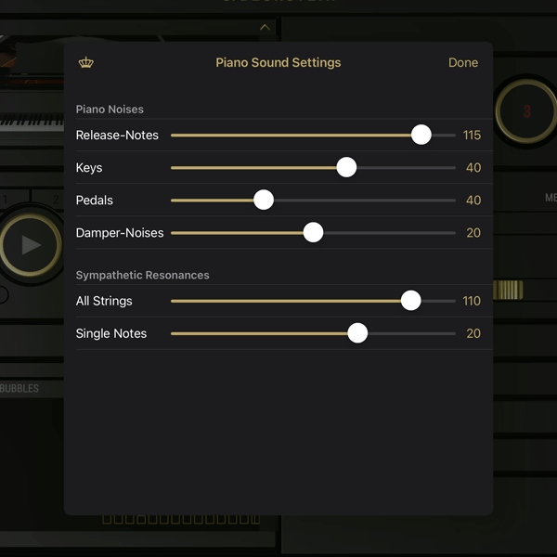This screenshot has height=557, width=557.
Task: Click the Single Notes value 20
Action: coord(473,333)
